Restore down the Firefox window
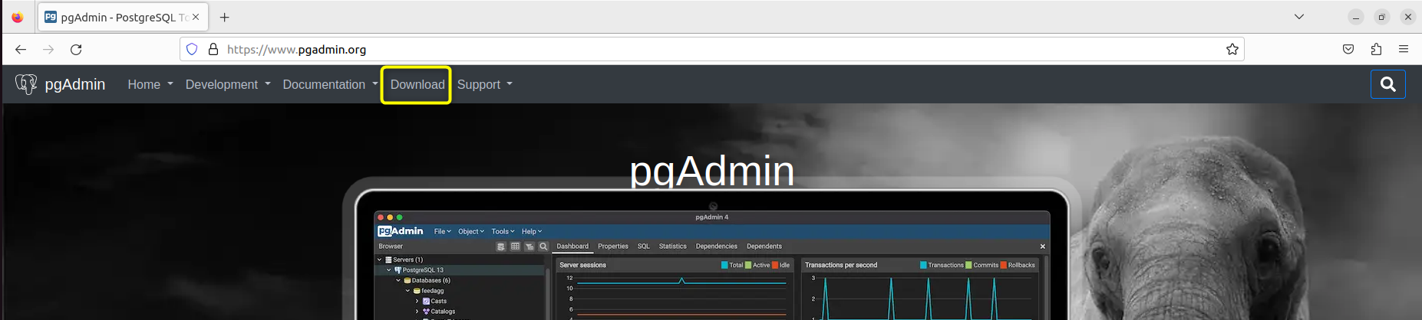Screen dimensions: 1422x320 click(x=1382, y=17)
